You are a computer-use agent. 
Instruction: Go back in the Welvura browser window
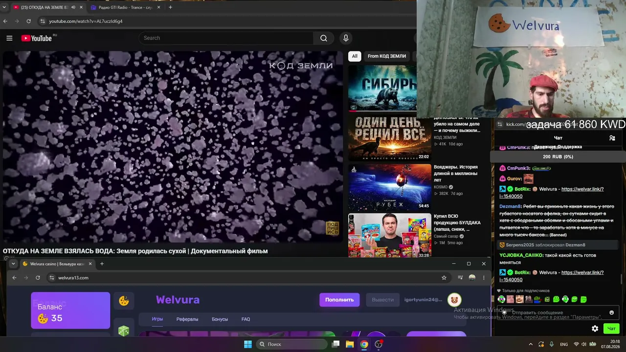tap(14, 278)
